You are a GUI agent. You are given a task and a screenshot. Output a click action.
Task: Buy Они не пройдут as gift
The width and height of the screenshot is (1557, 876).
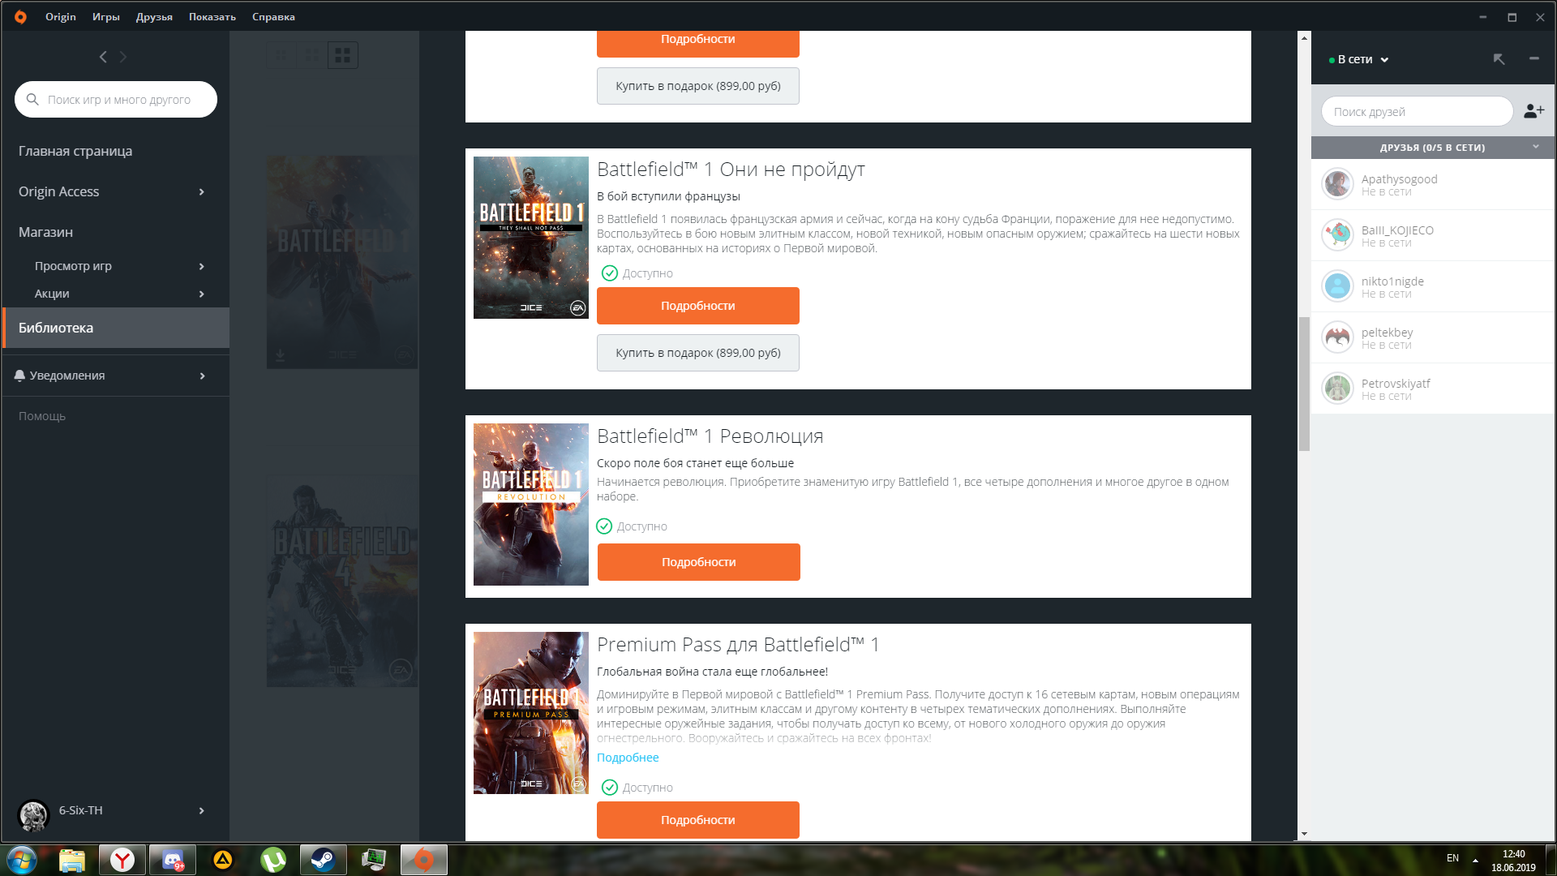click(x=698, y=353)
